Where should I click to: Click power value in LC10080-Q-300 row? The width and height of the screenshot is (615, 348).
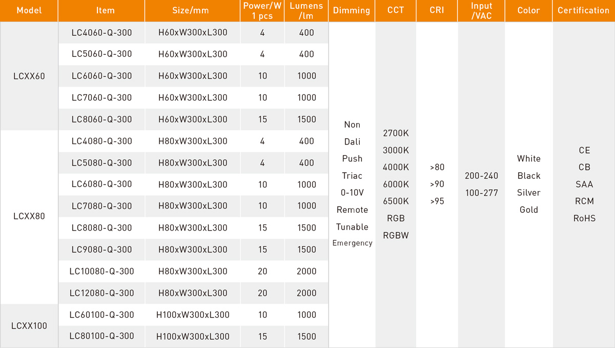262,271
